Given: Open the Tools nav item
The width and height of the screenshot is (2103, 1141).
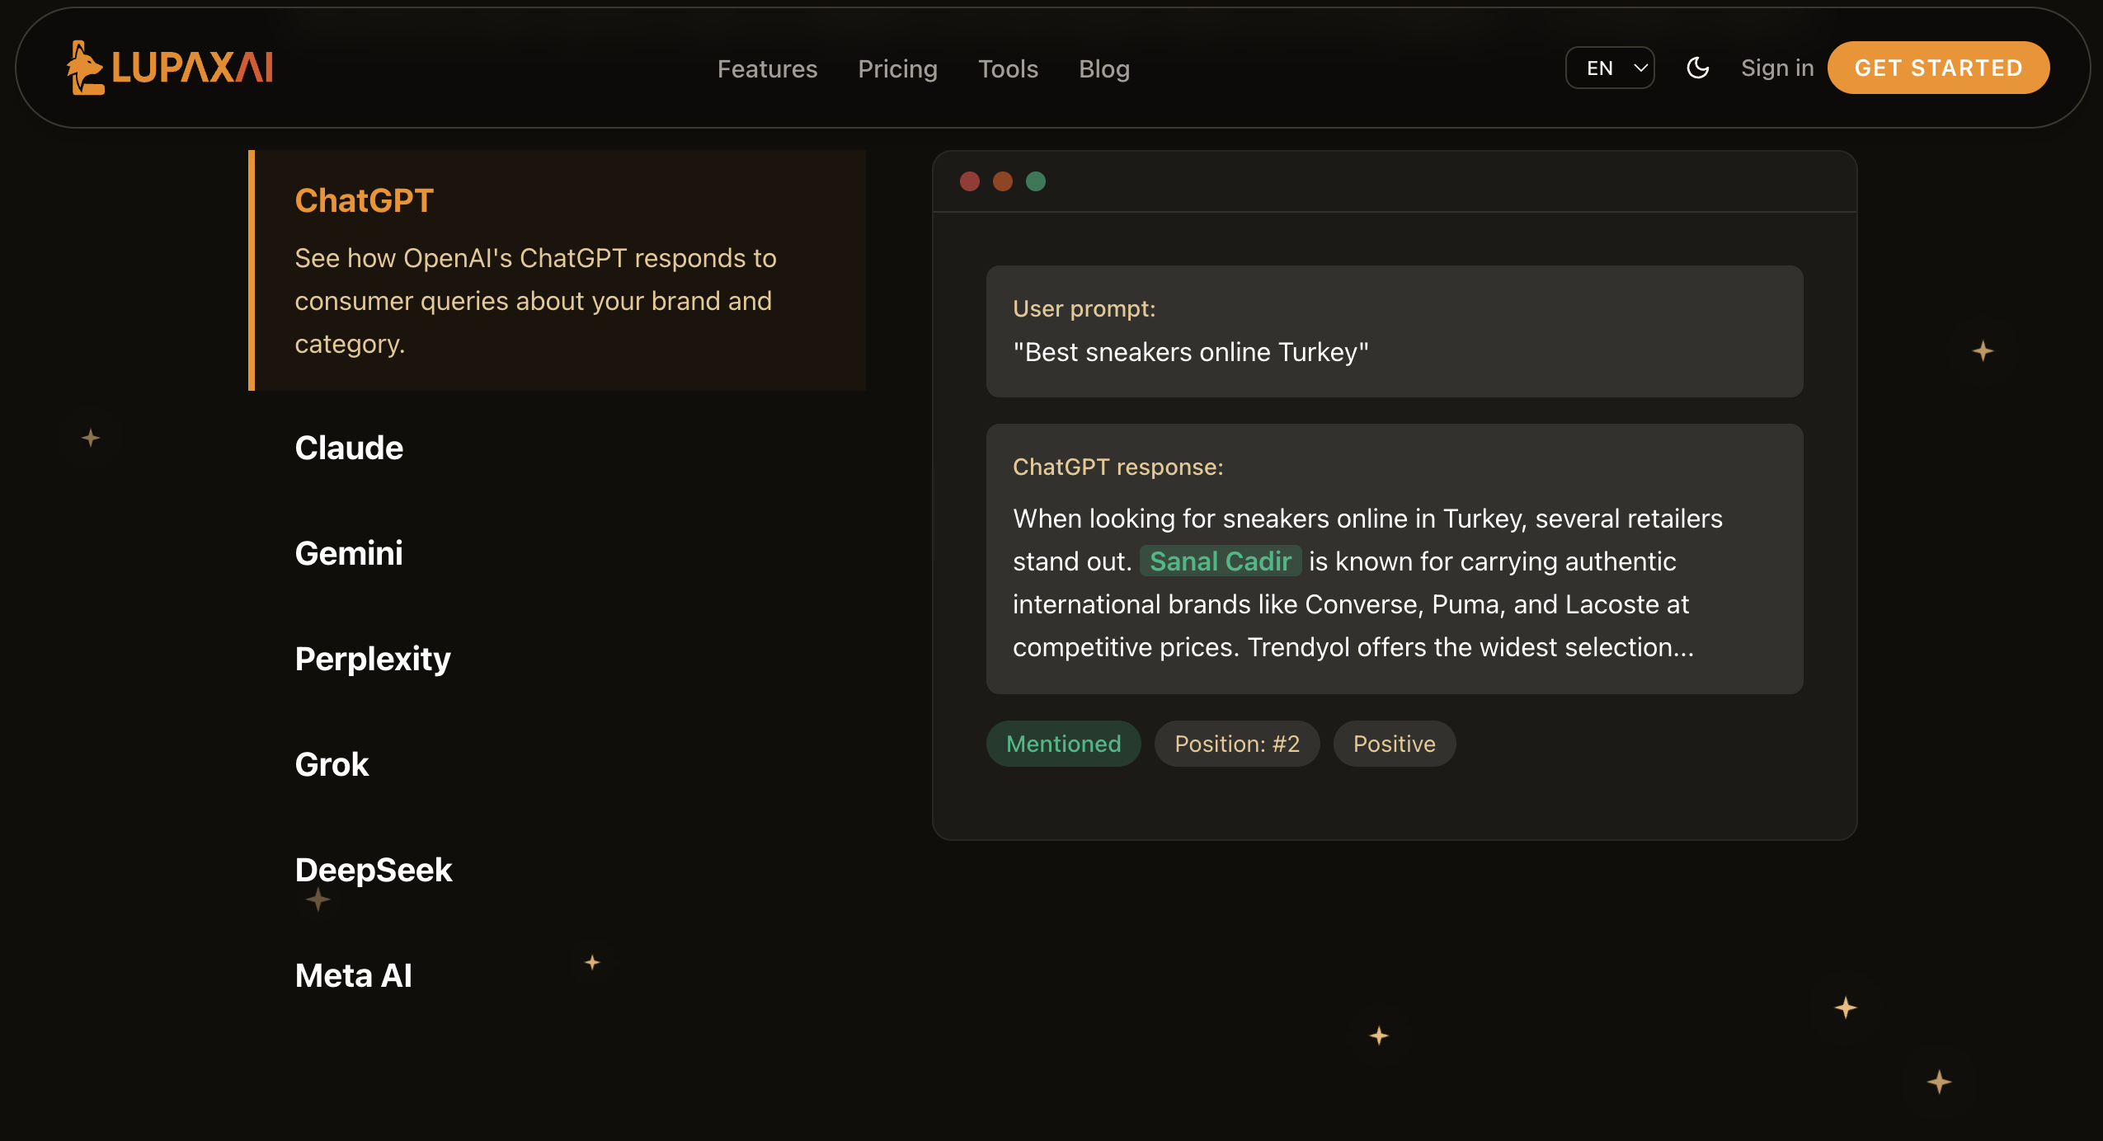Looking at the screenshot, I should (1008, 68).
